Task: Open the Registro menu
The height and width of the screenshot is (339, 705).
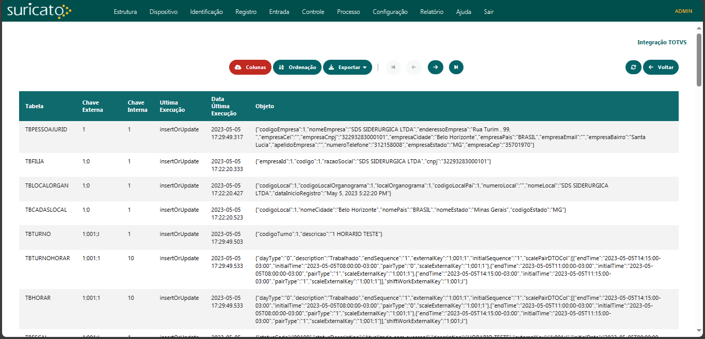Action: click(x=246, y=12)
